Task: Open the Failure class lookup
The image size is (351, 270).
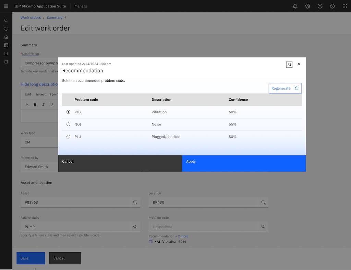Action: point(135,226)
